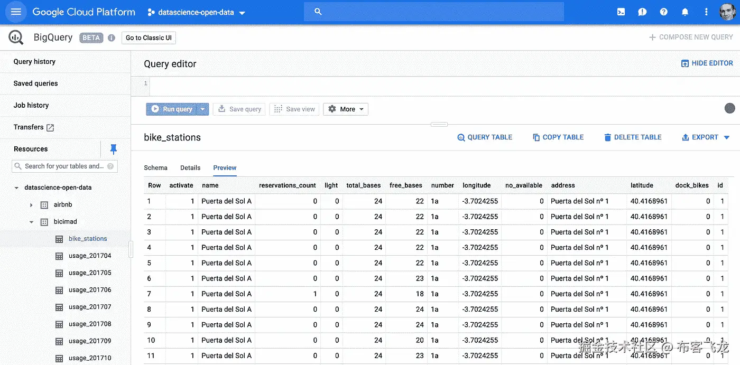Click the usage_201704 table icon
Image resolution: width=740 pixels, height=365 pixels.
59,256
